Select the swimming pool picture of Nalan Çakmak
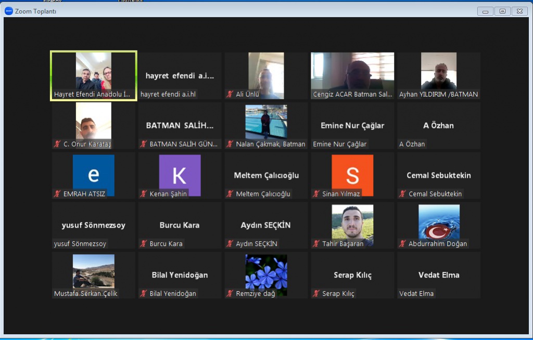The image size is (533, 340). (x=266, y=122)
